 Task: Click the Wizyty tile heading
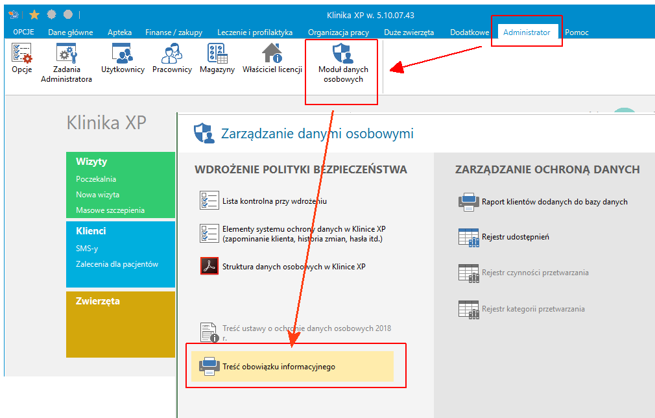91,162
